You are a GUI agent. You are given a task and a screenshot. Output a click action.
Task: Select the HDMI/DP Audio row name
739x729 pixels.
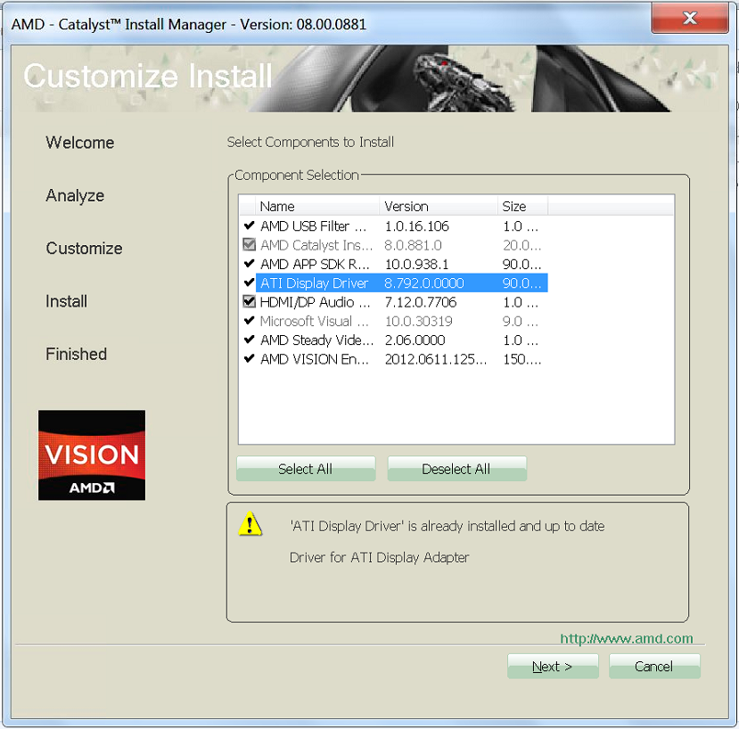point(316,302)
